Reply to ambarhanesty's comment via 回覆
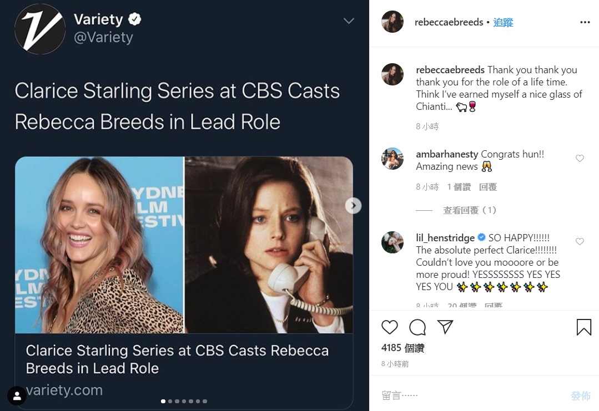The height and width of the screenshot is (411, 599). (488, 187)
